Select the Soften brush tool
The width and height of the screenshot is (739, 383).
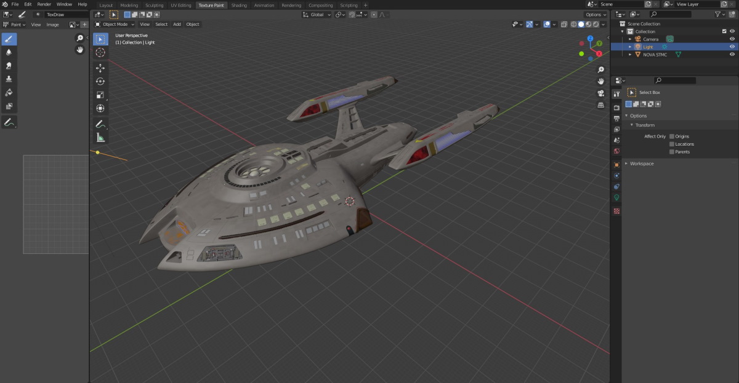pos(9,52)
